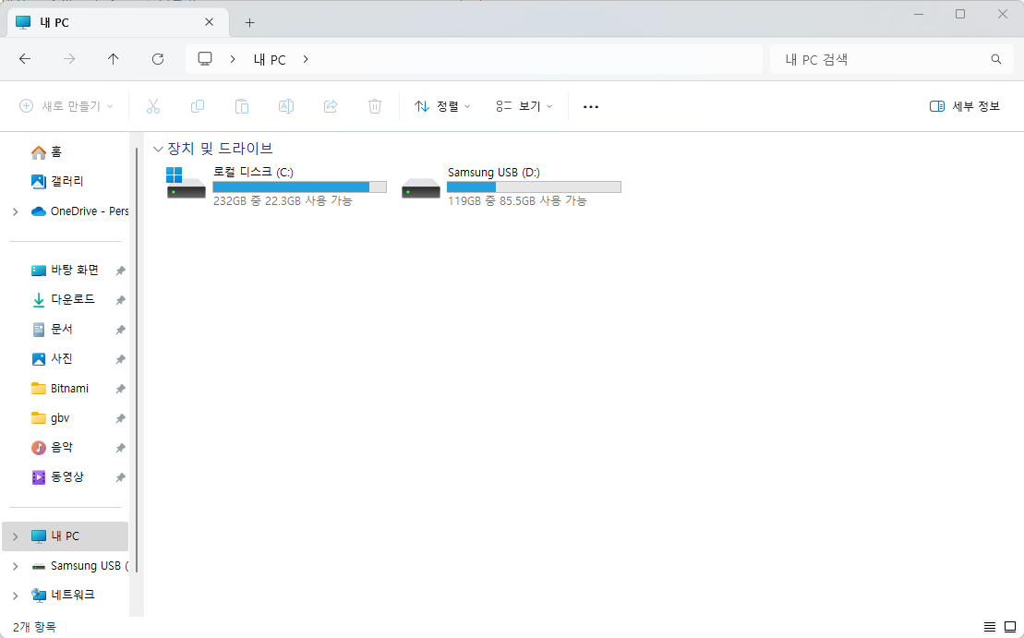Select 내 PC in the navigation pane

65,536
